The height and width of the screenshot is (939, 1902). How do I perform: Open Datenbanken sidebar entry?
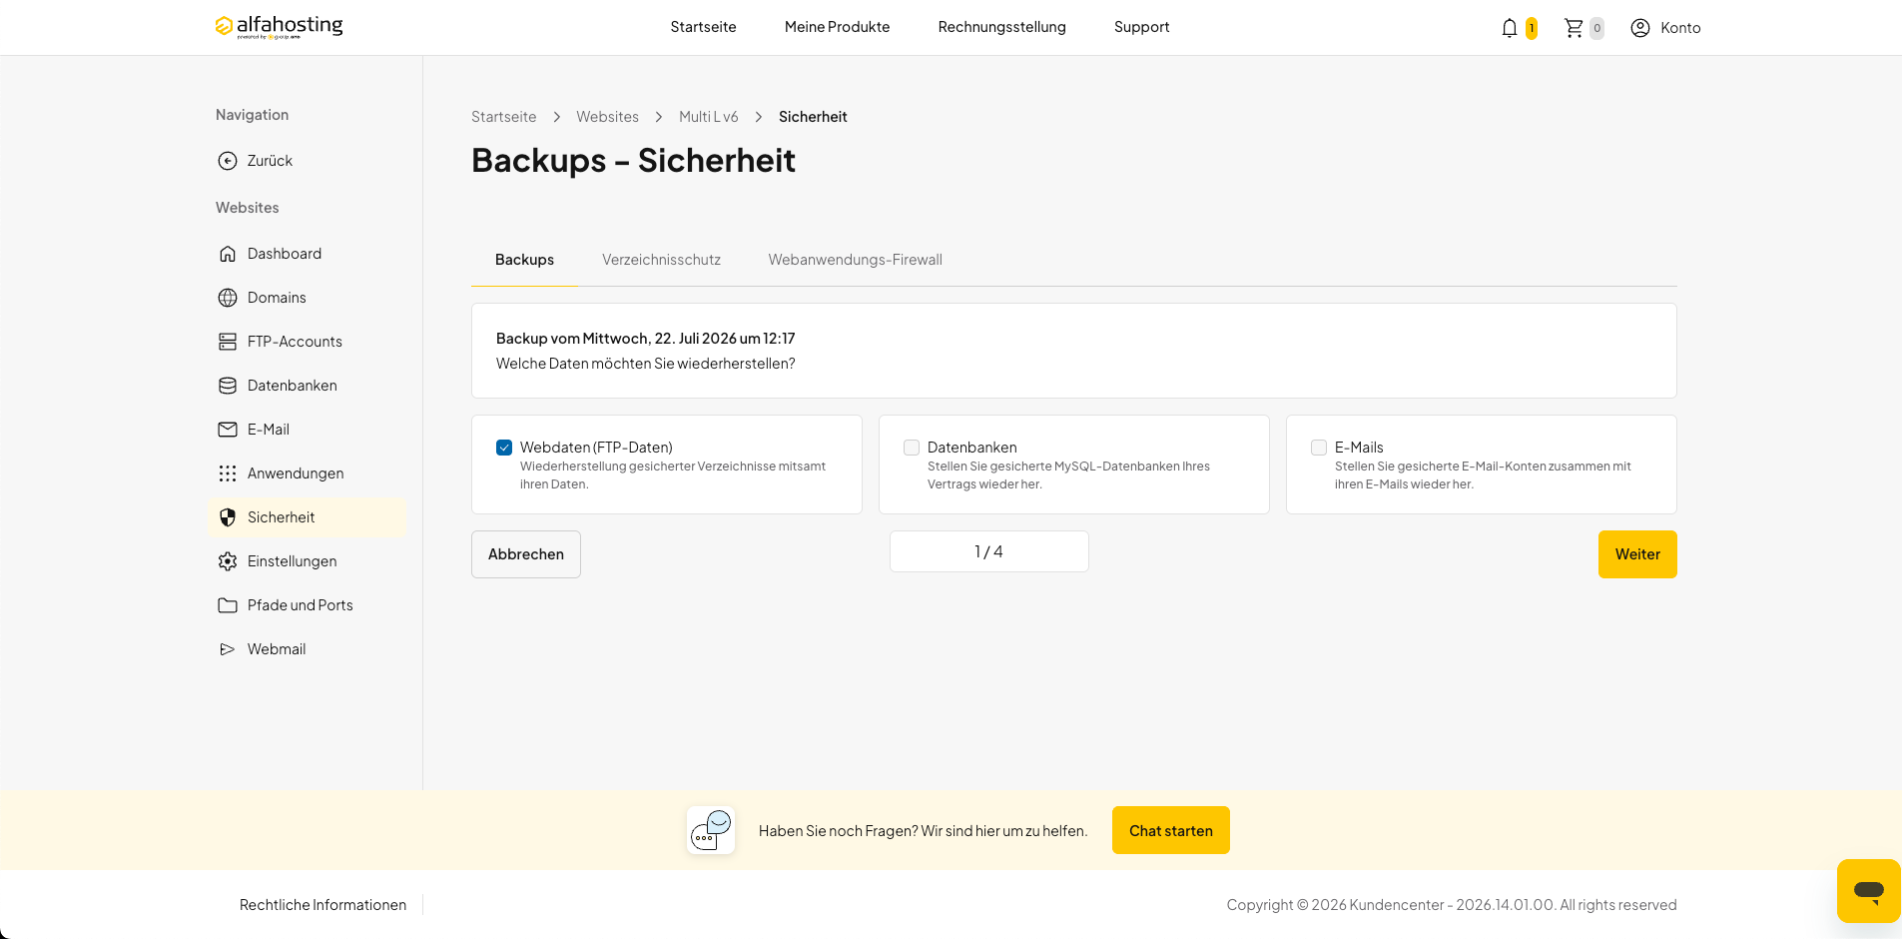[x=308, y=386]
